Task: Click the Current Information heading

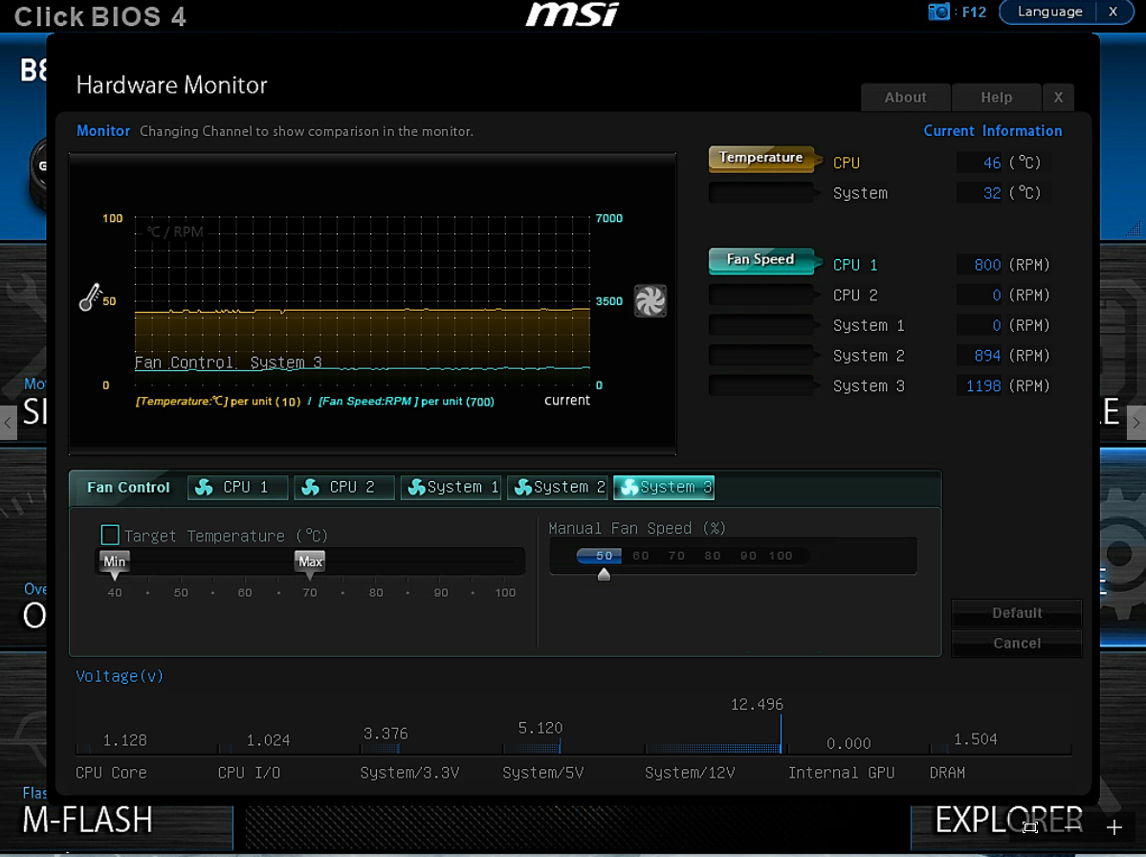Action: tap(993, 131)
